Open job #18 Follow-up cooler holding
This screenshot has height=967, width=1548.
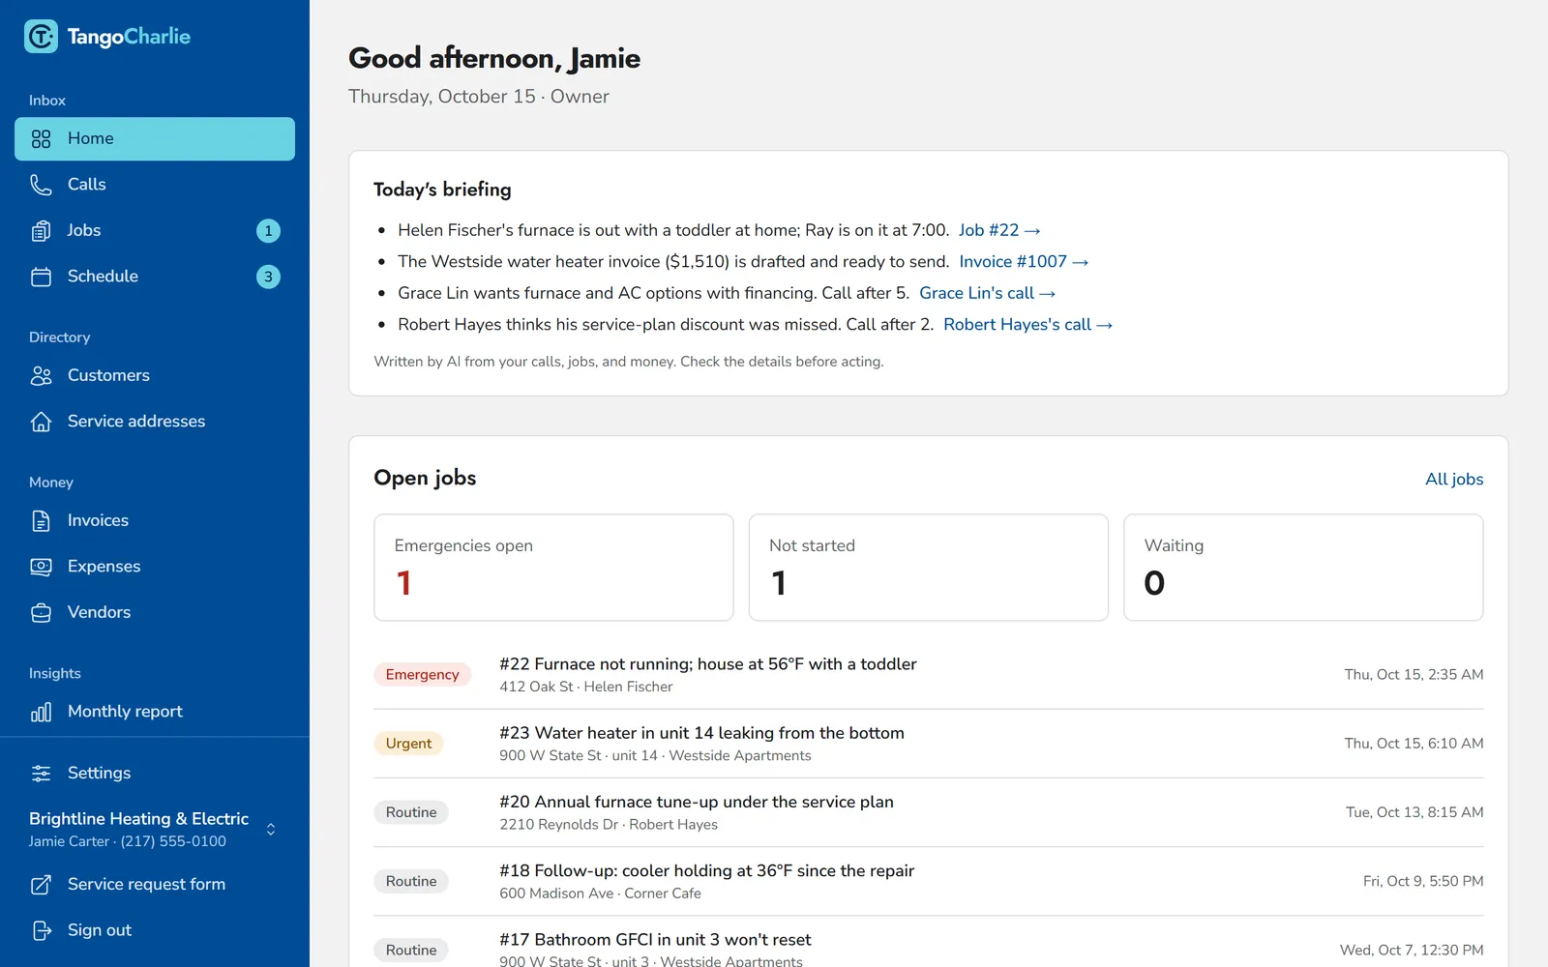click(x=929, y=881)
